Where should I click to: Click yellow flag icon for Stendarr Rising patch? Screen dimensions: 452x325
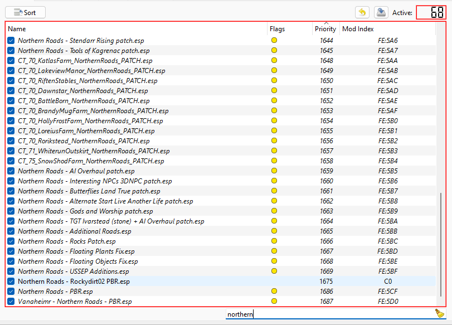[274, 40]
